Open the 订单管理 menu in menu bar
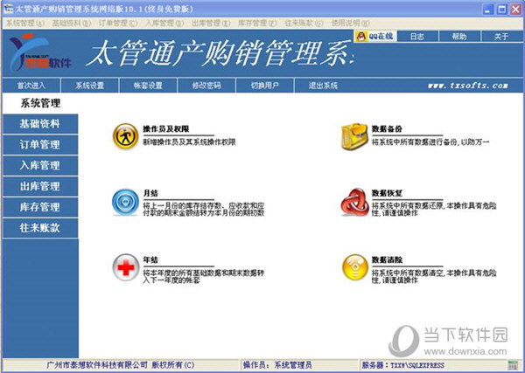Screen dimensions: 525x373 (118, 23)
